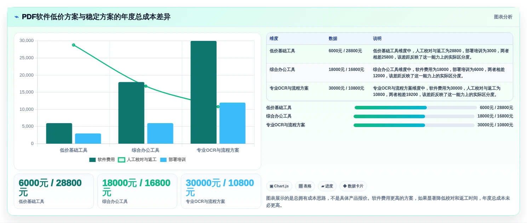Toggle the 部署培训 legend entry

[173, 159]
